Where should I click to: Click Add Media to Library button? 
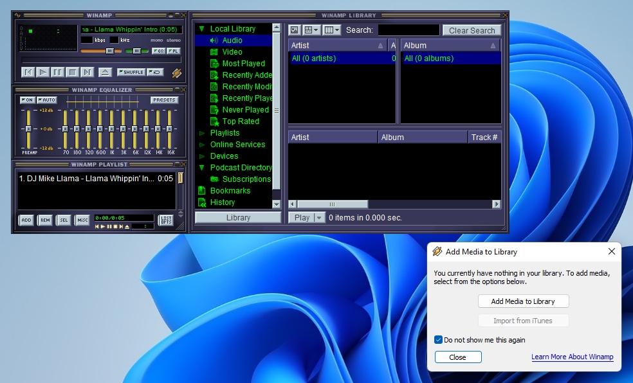point(523,301)
